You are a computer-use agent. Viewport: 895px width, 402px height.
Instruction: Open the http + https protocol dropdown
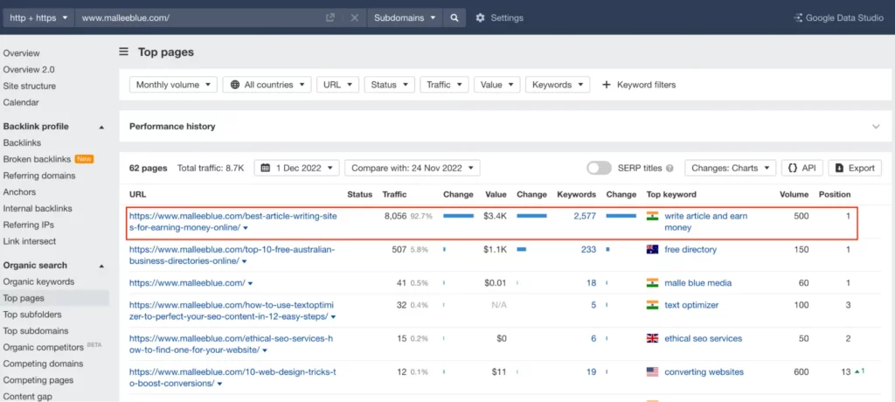(38, 17)
